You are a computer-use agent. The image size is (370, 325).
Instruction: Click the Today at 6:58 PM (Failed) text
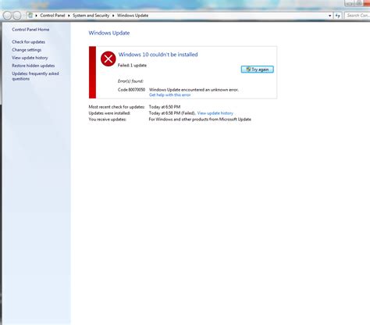tap(173, 113)
